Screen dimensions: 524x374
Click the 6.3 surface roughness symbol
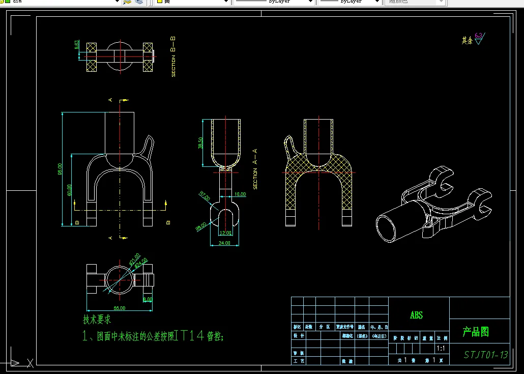[479, 38]
